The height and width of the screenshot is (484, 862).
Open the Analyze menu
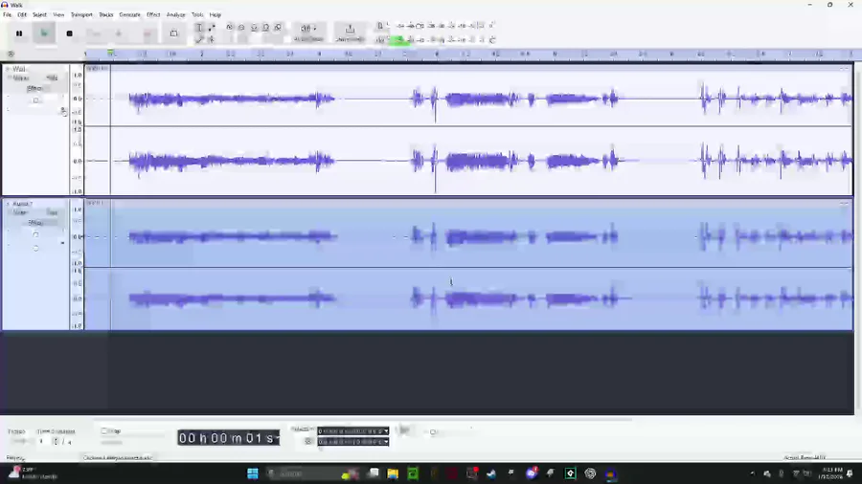point(176,14)
